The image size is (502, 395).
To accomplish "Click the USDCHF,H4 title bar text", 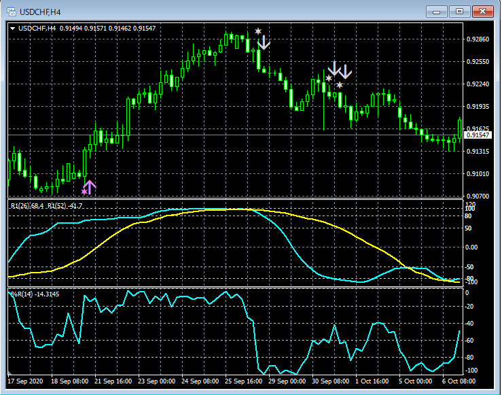I will click(40, 12).
